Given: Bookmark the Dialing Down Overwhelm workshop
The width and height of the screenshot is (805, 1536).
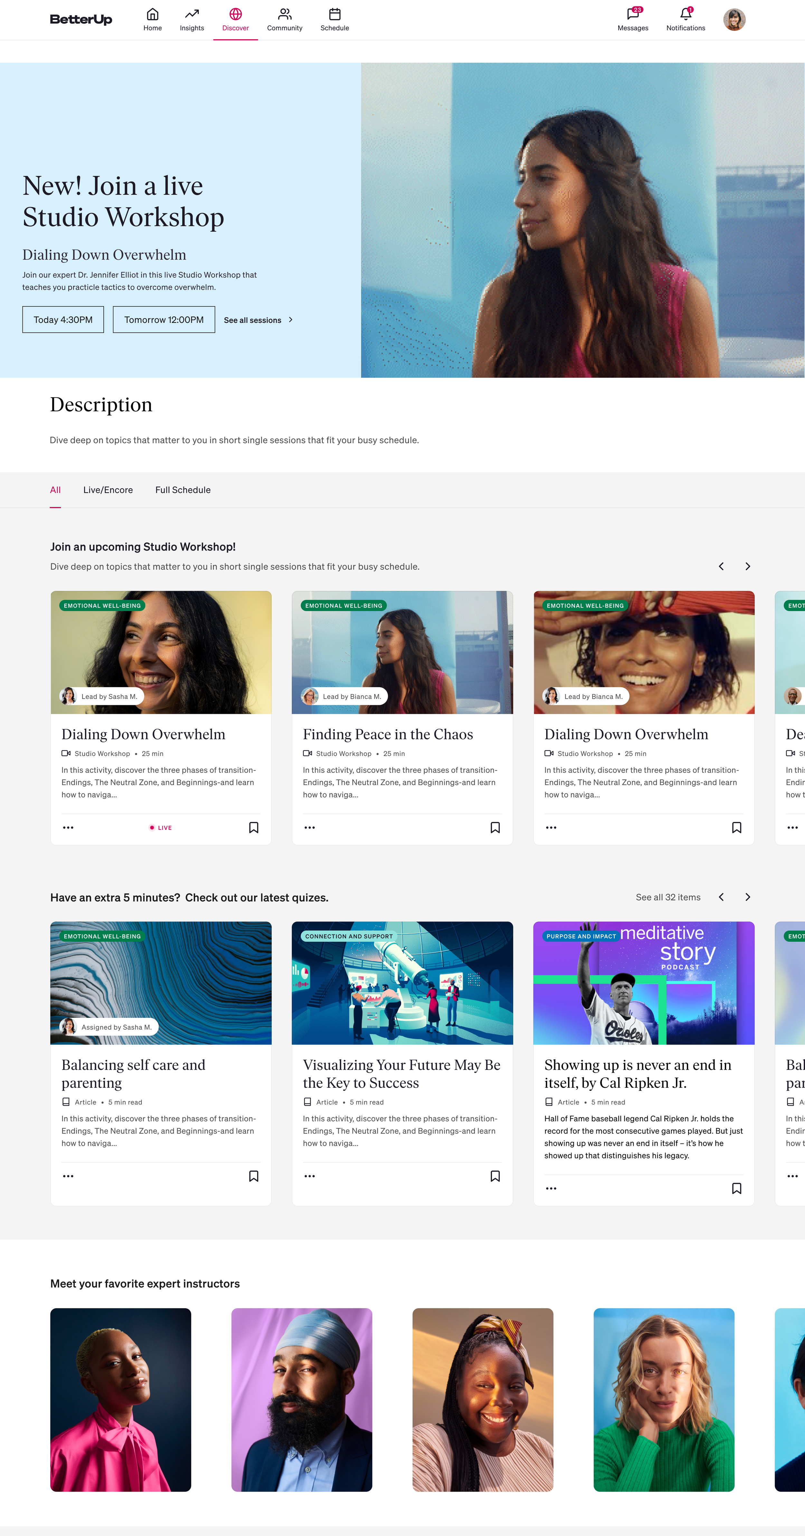Looking at the screenshot, I should click(x=253, y=828).
